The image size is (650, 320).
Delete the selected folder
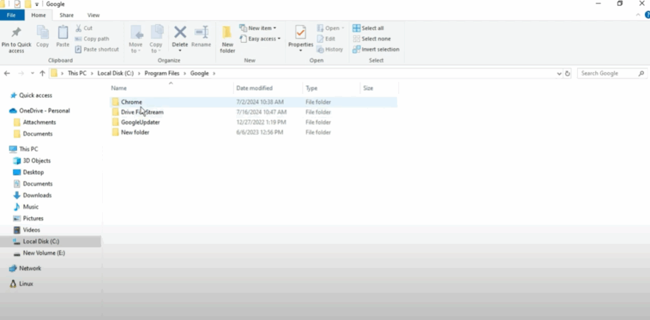(x=180, y=36)
